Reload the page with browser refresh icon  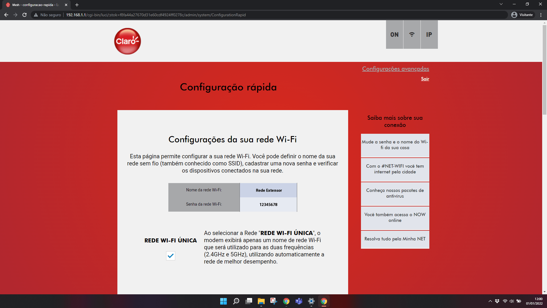(x=25, y=15)
